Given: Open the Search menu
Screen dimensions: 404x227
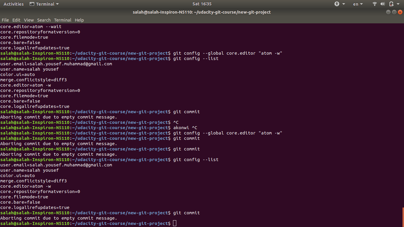Looking at the screenshot, I should 44,20.
